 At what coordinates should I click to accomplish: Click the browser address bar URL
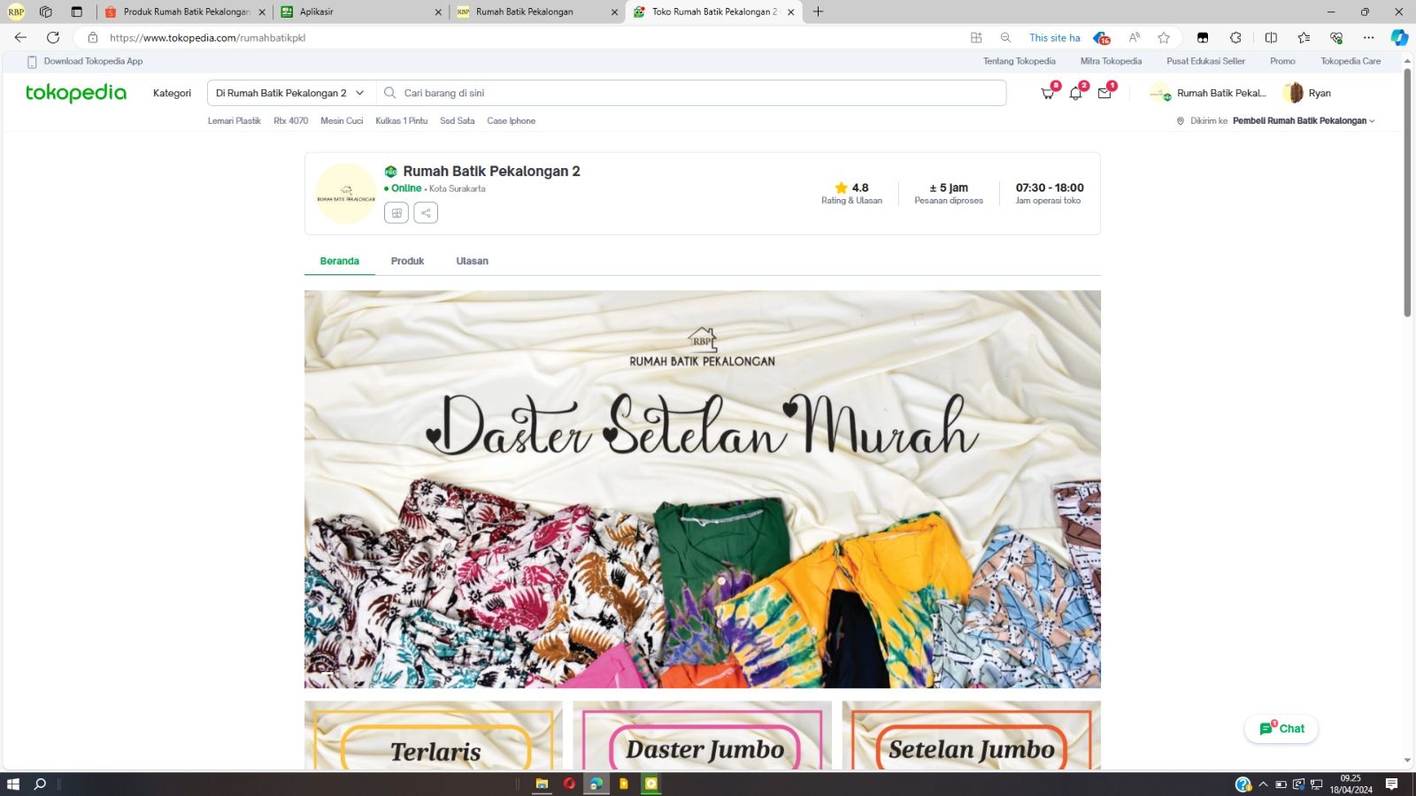point(207,37)
